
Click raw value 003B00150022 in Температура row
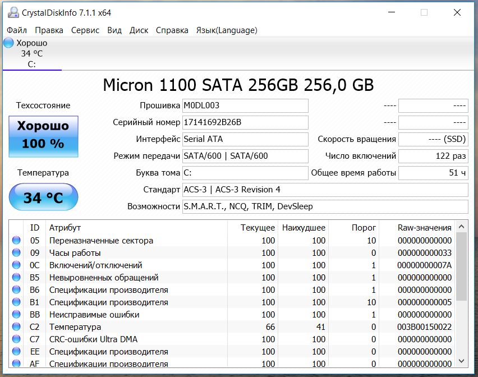pyautogui.click(x=424, y=327)
